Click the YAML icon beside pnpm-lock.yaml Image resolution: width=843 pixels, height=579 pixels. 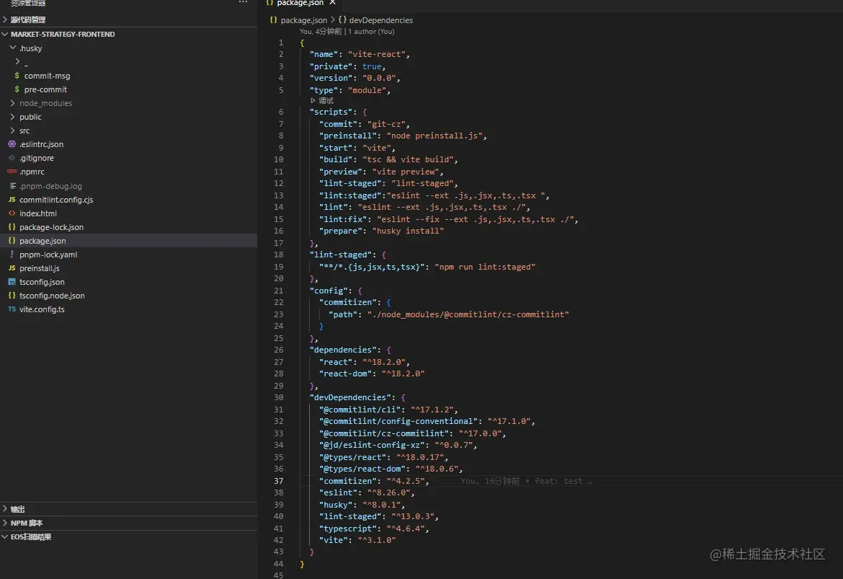[12, 254]
